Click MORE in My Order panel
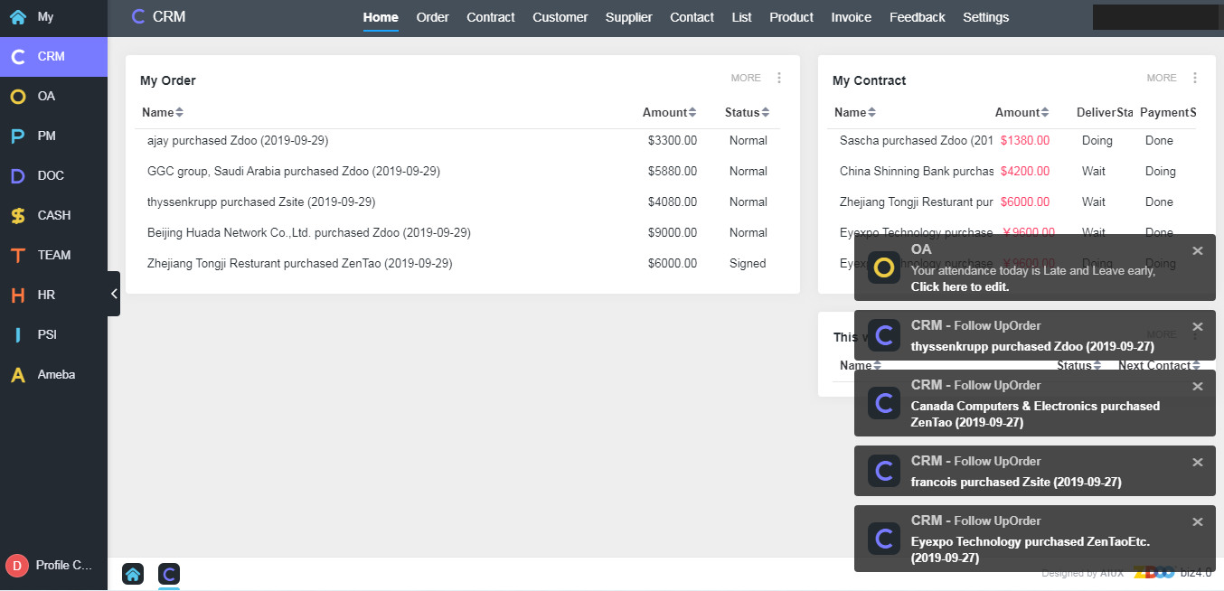This screenshot has width=1224, height=591. (x=746, y=79)
